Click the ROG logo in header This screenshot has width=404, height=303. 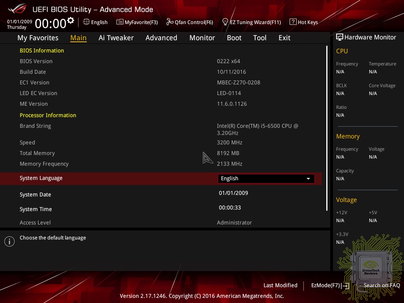coord(17,9)
